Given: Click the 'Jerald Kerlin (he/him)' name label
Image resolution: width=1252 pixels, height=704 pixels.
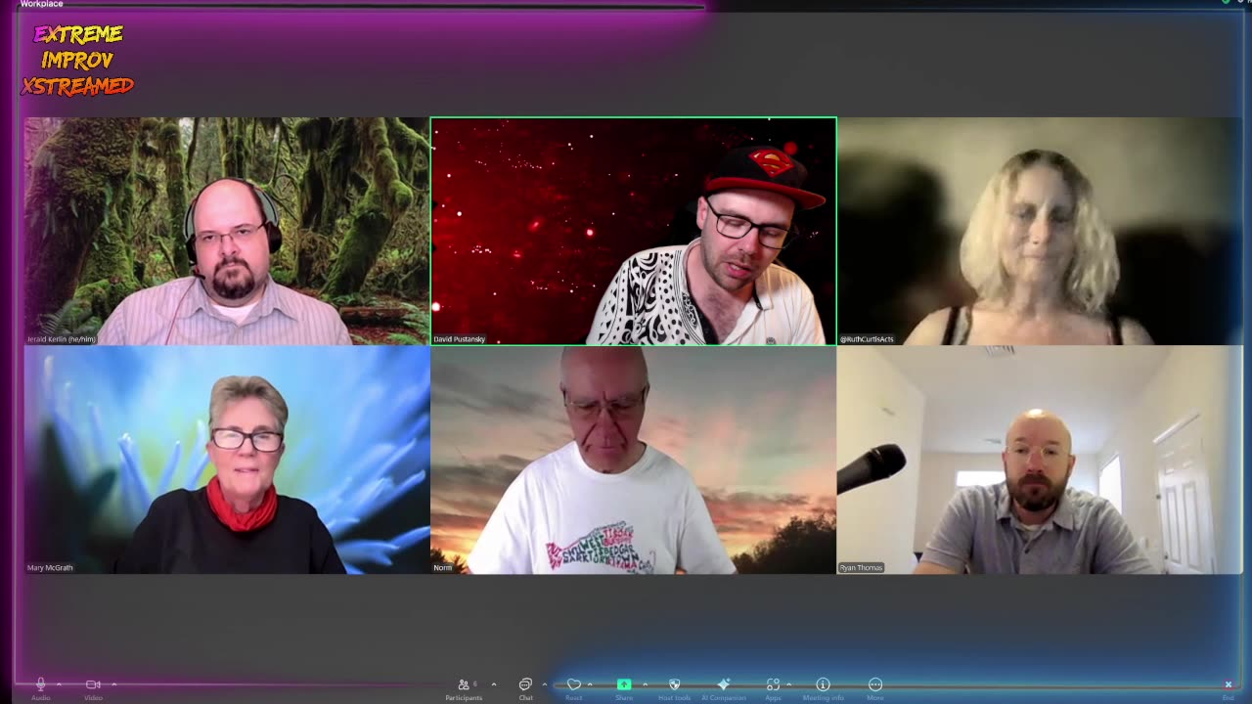Looking at the screenshot, I should pyautogui.click(x=62, y=339).
